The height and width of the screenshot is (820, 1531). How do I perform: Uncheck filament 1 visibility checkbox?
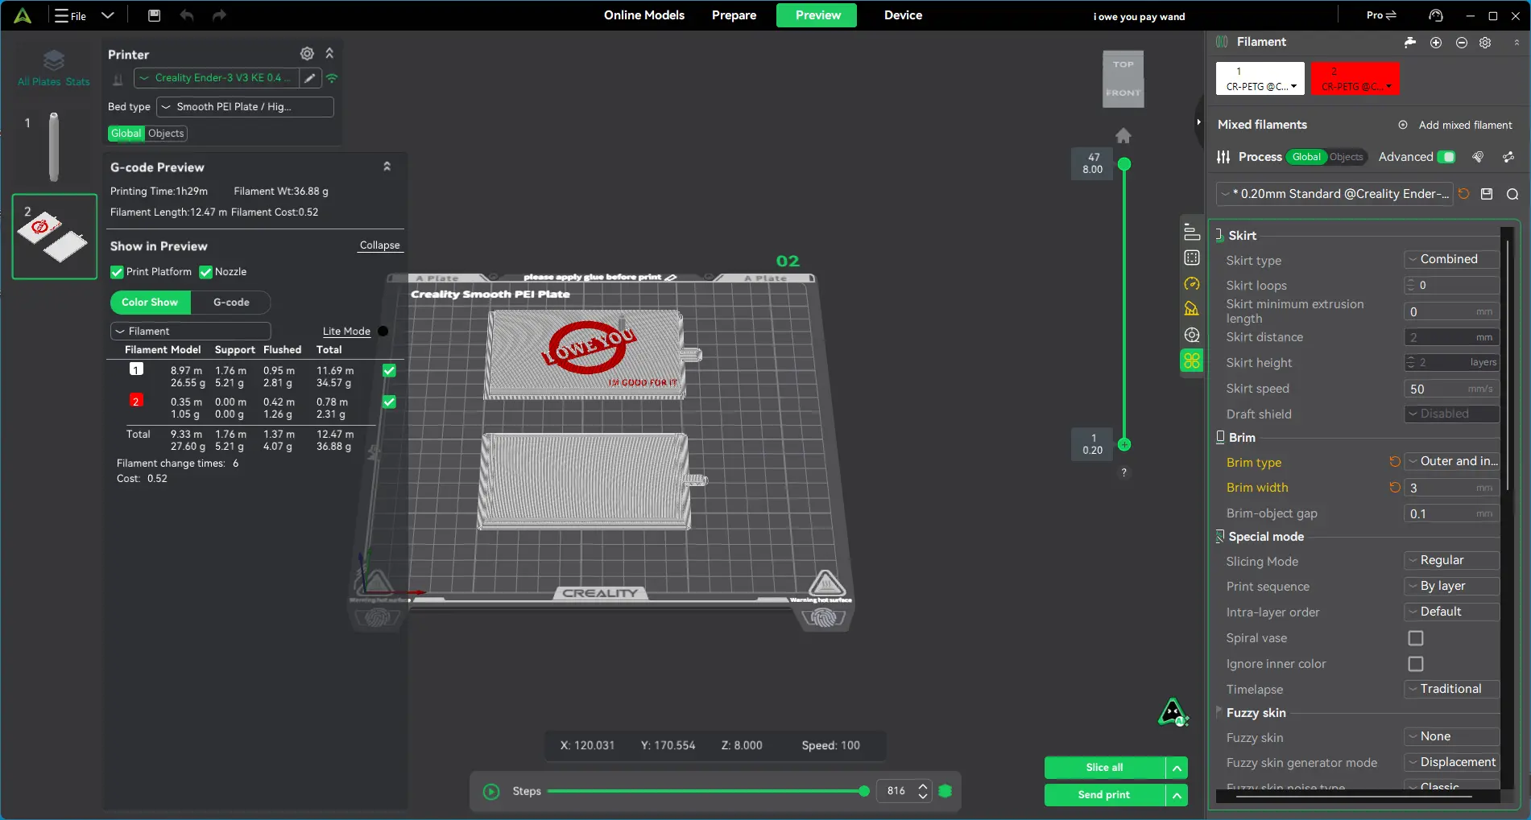[x=389, y=371]
